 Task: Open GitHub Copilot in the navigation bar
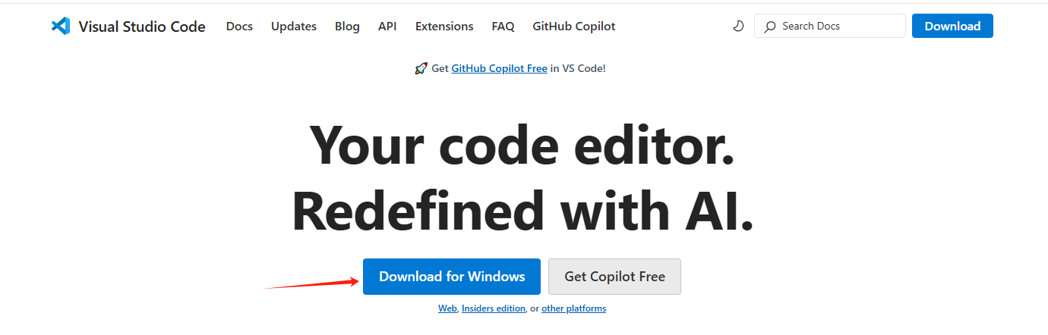(574, 27)
